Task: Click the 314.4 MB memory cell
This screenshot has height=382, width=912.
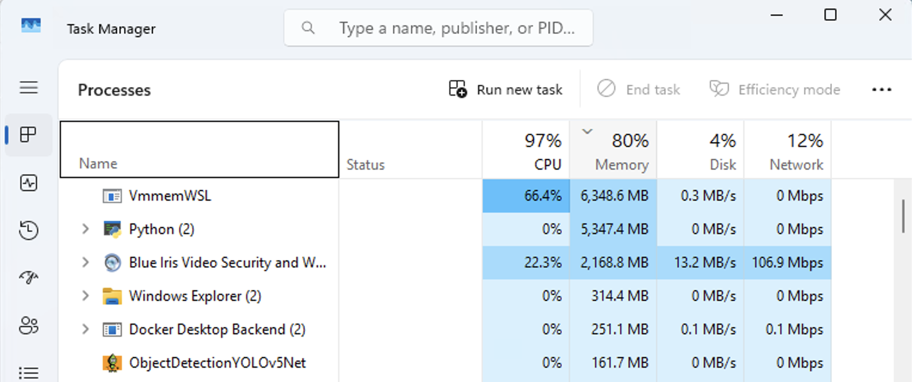Action: pos(613,296)
